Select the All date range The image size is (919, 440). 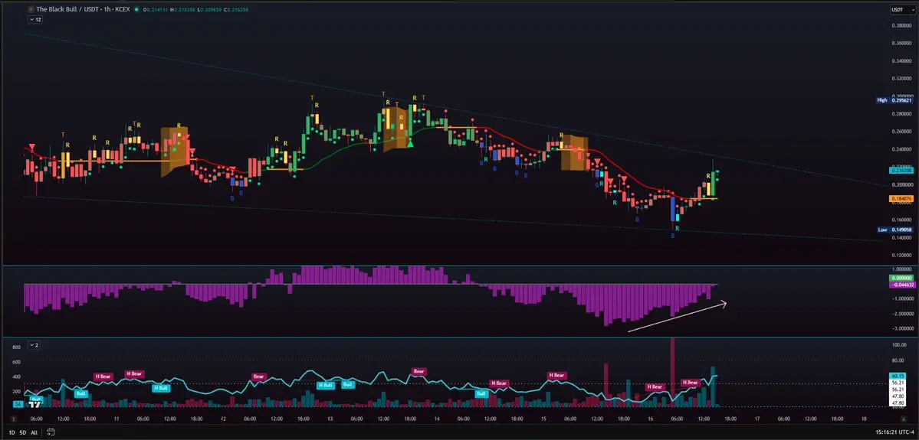[34, 432]
